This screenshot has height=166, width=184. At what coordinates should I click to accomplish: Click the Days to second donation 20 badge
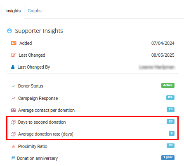(x=170, y=122)
